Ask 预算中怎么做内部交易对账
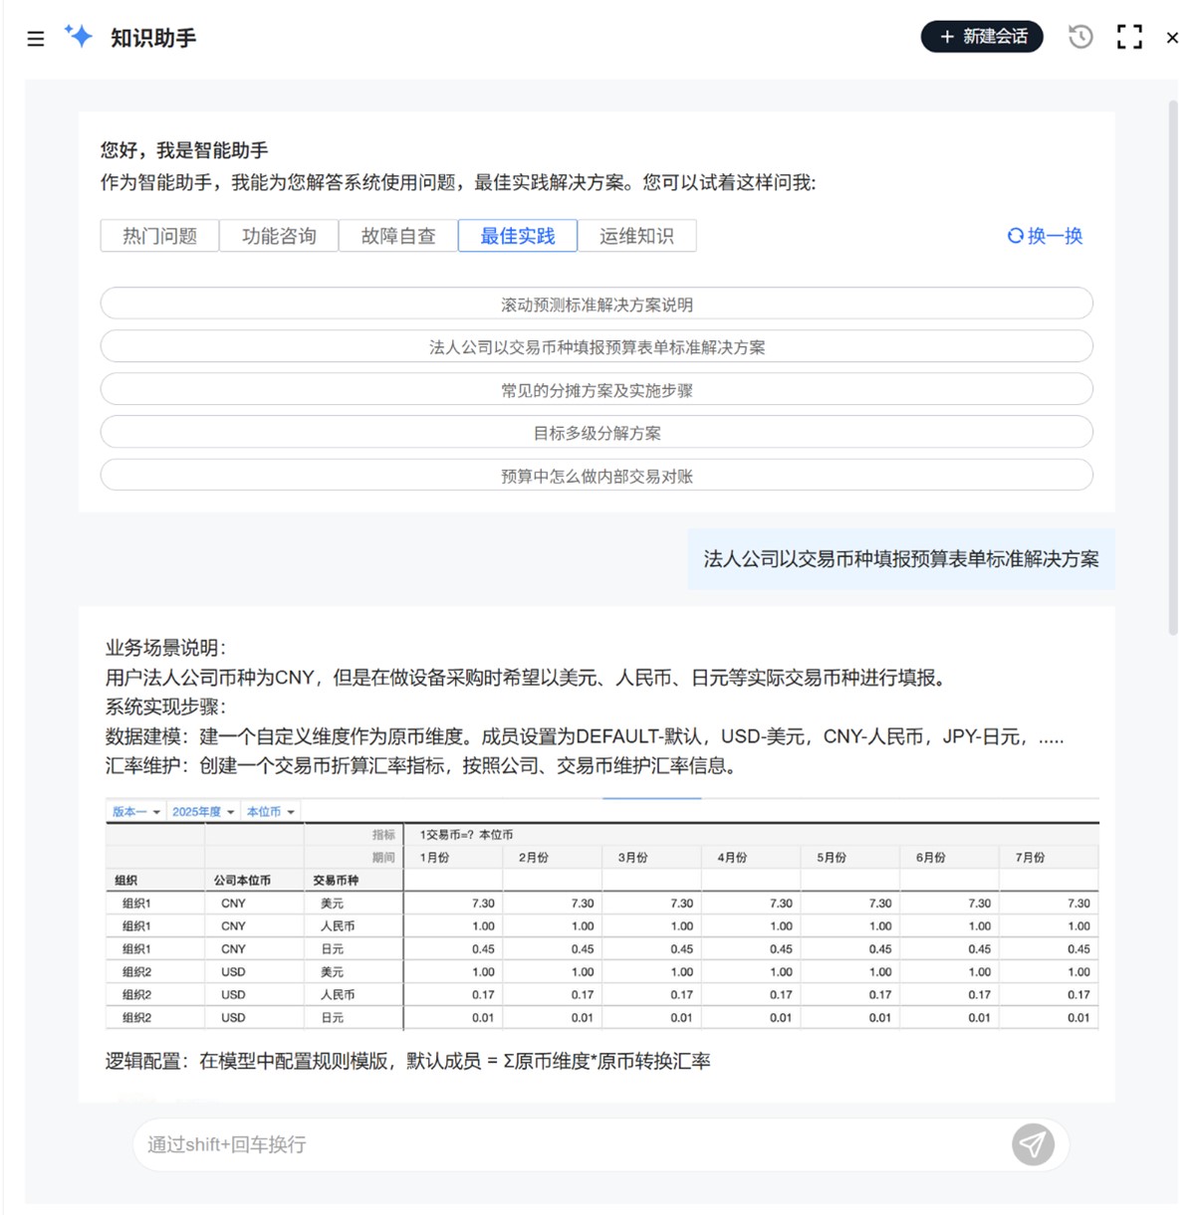This screenshot has height=1215, width=1198. 597,475
